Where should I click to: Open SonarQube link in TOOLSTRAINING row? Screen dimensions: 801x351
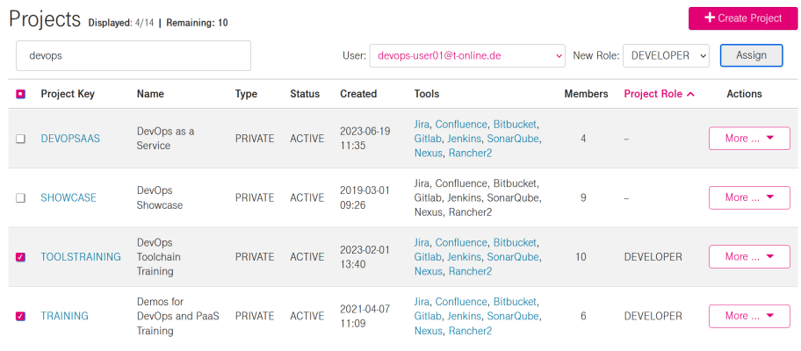pos(512,256)
